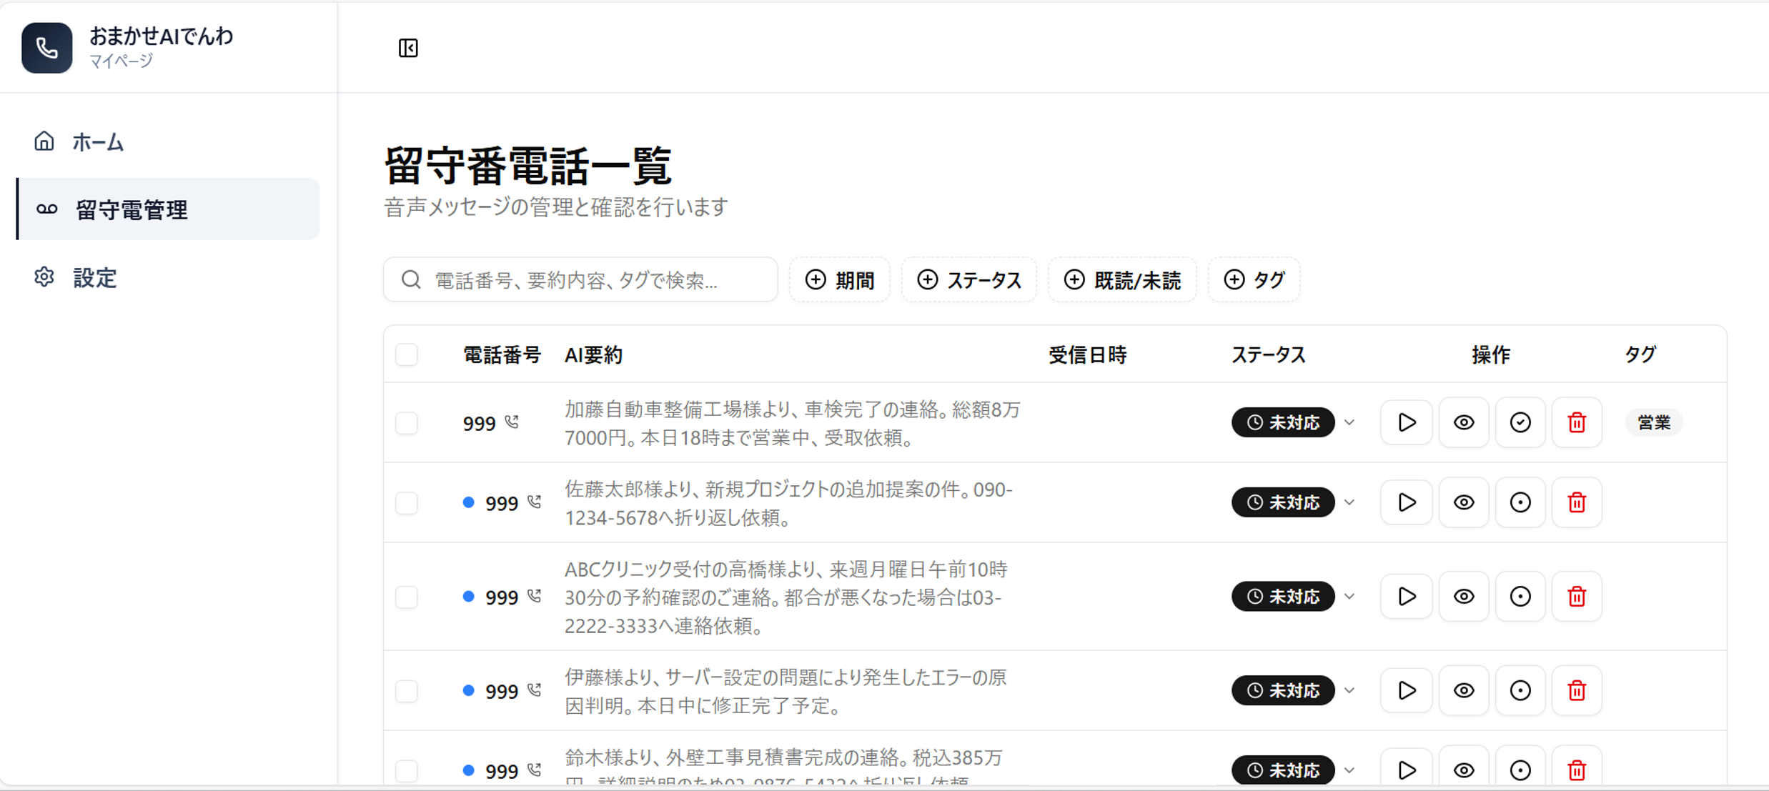The height and width of the screenshot is (791, 1769).
Task: Click the eye icon on 佐藤太郎 row
Action: click(x=1463, y=502)
